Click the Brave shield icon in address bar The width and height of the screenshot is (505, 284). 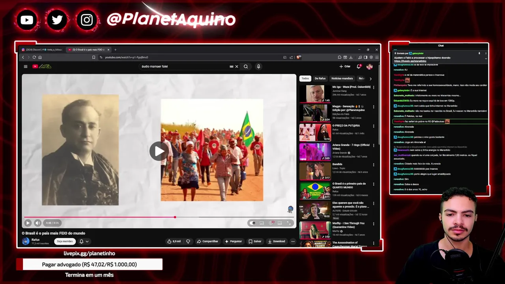(x=299, y=57)
